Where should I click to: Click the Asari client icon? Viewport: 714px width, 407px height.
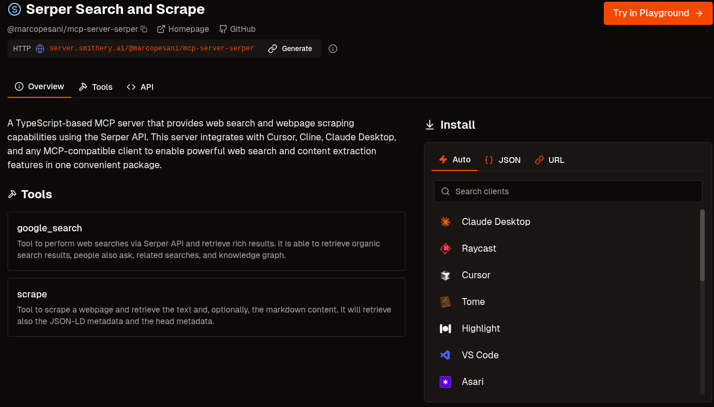click(445, 381)
